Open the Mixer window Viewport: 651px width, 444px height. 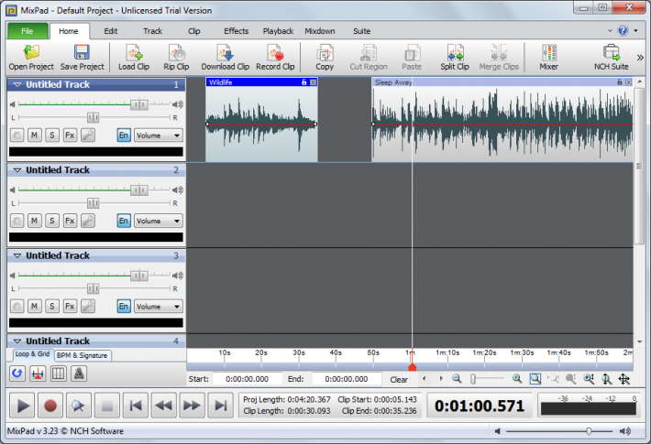click(549, 57)
